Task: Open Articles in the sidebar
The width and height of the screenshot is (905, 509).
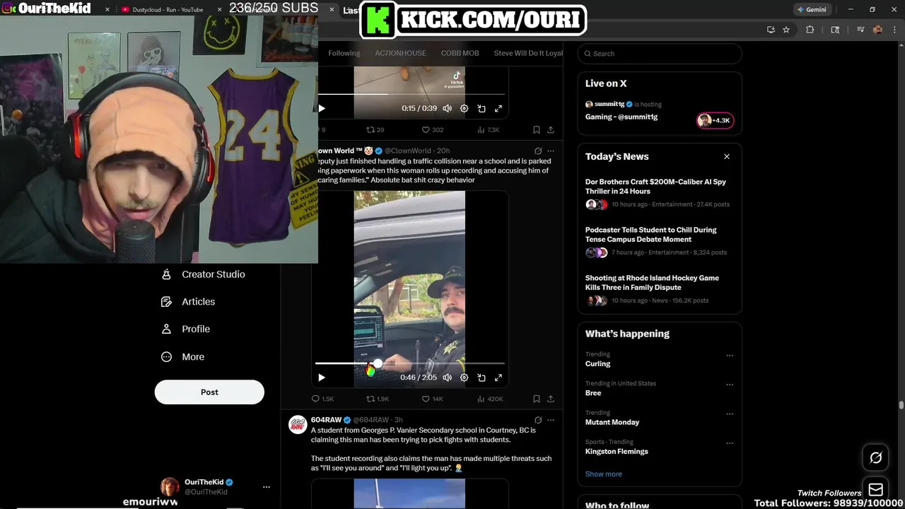Action: (x=188, y=302)
